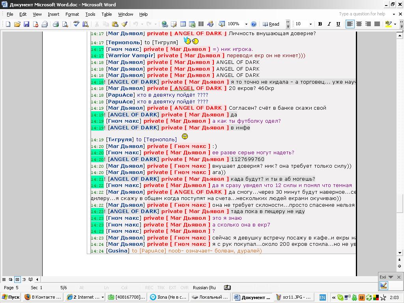Open the Table menu
The height and width of the screenshot is (303, 404).
(107, 15)
